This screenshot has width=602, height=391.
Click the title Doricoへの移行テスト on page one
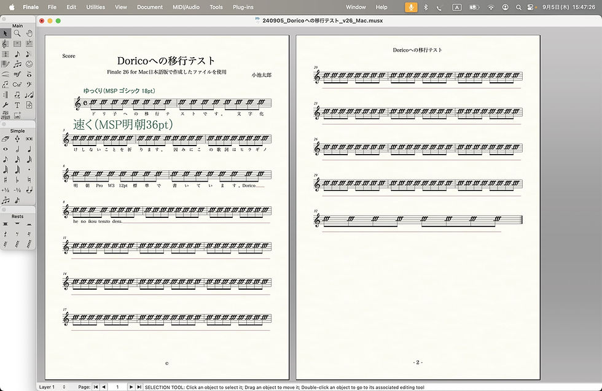[x=166, y=61]
